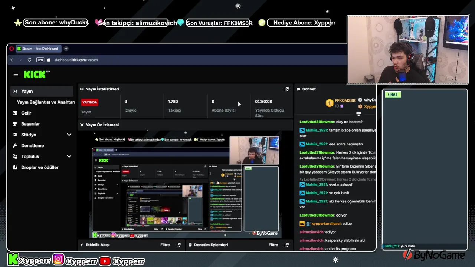Click the '01:50:08' stream duration
475x267 pixels.
coord(263,102)
